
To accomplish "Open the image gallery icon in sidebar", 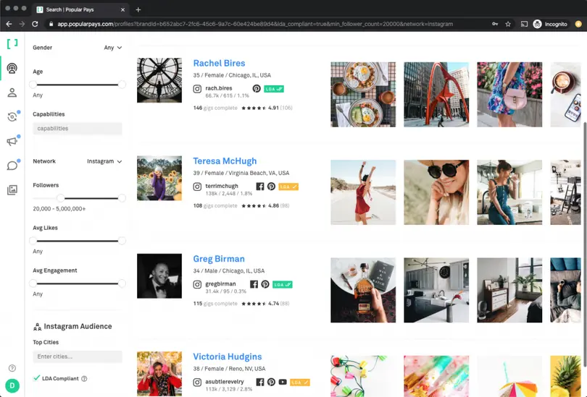I will coord(12,190).
